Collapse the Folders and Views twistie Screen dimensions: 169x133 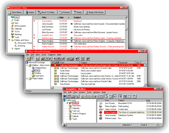click(9, 40)
